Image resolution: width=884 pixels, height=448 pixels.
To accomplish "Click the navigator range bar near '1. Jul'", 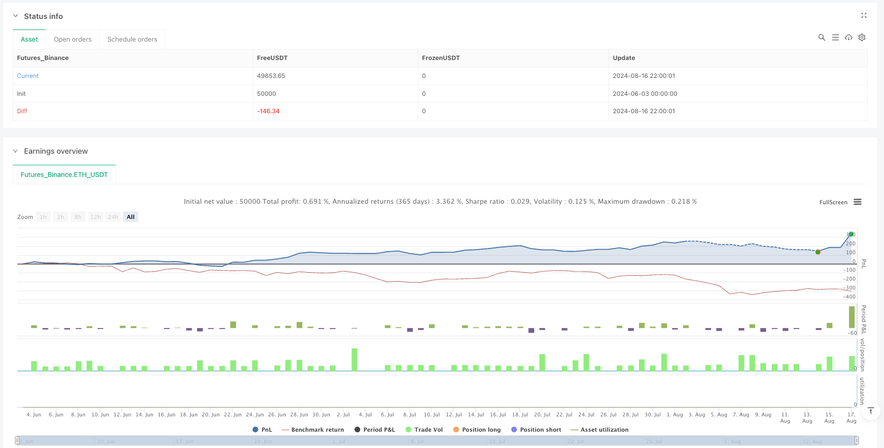I will click(x=339, y=441).
